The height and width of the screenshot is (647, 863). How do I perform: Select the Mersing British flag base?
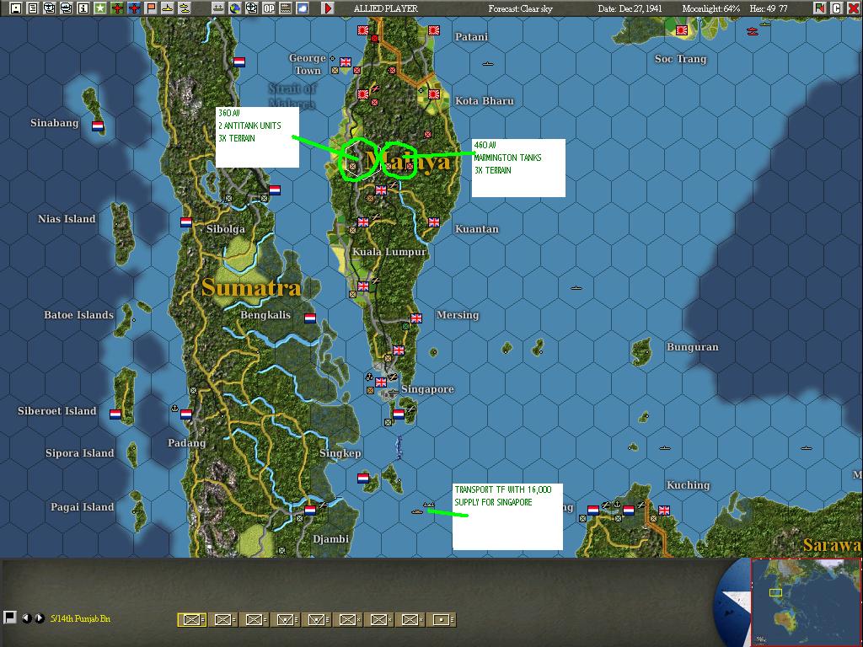tap(416, 318)
